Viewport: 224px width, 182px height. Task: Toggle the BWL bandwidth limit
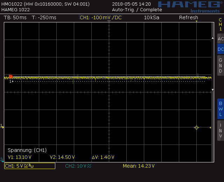(x=220, y=109)
